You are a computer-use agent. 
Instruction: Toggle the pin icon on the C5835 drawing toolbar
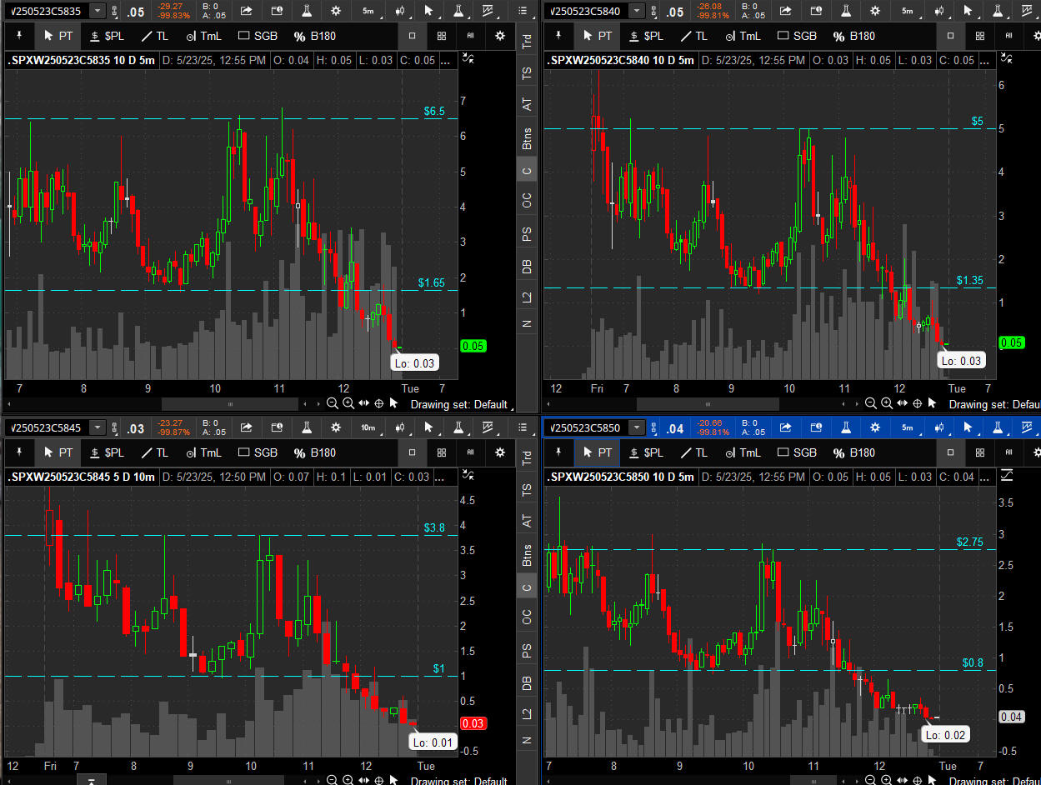pyautogui.click(x=19, y=36)
